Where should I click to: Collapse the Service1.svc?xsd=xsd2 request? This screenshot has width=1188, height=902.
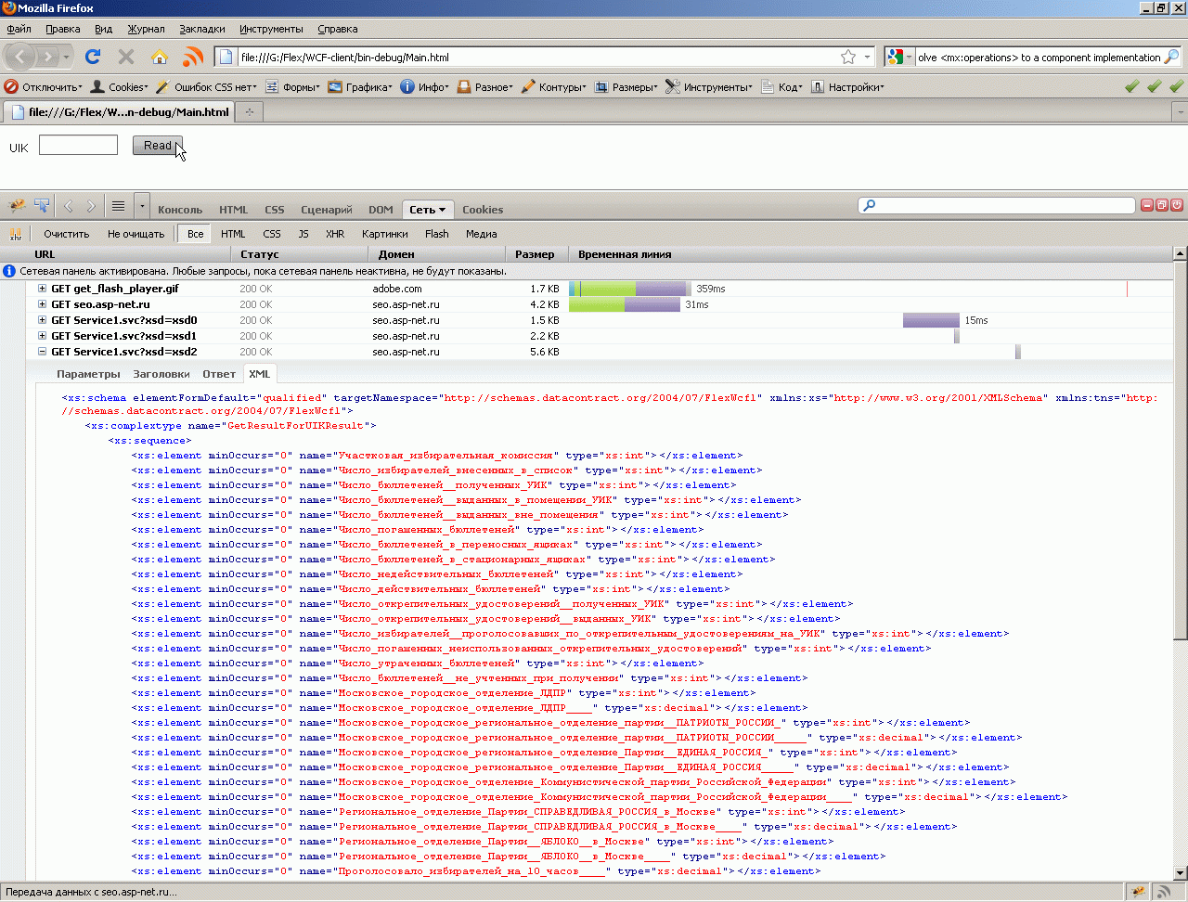[x=42, y=352]
